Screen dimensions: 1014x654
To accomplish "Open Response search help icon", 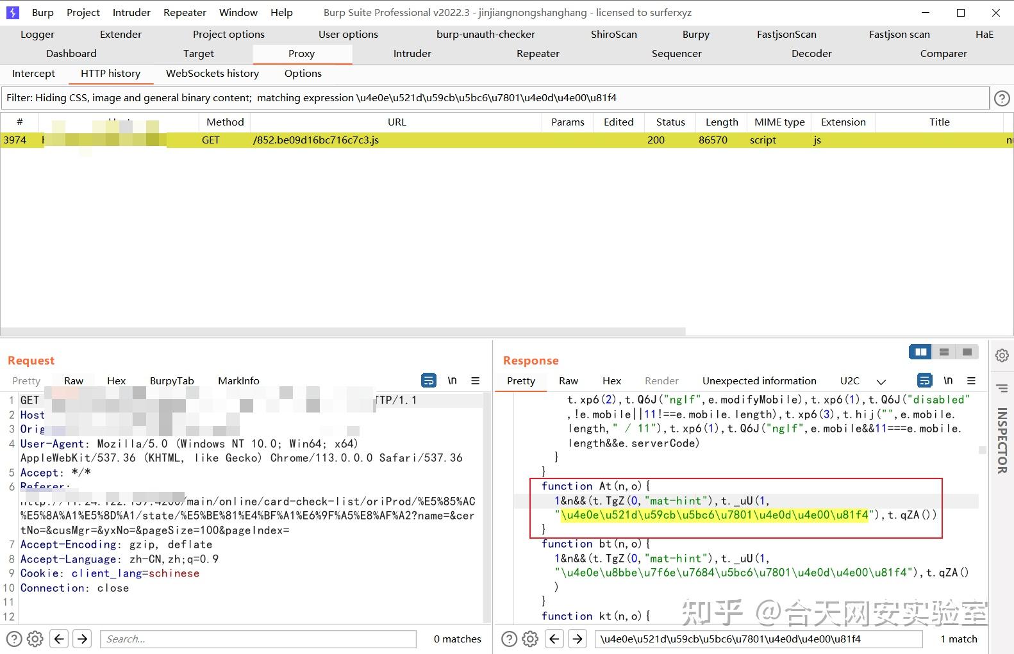I will click(x=509, y=639).
